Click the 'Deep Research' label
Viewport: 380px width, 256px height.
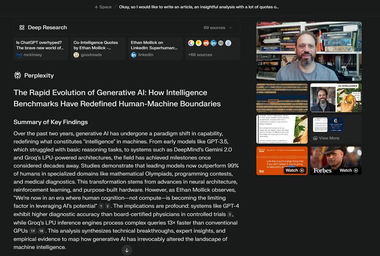(x=47, y=27)
